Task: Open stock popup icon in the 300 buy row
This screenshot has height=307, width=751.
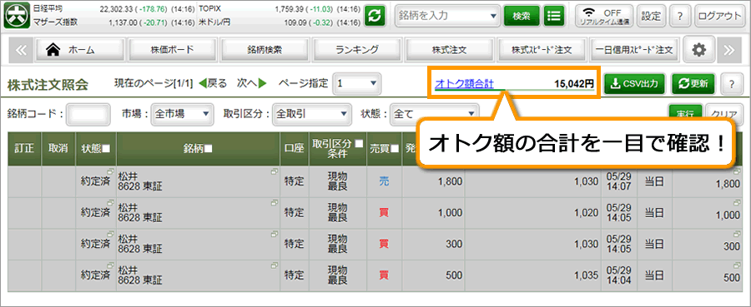Action: click(275, 234)
